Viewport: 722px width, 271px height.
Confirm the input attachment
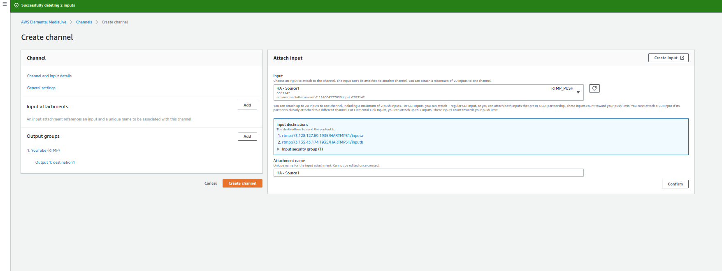[675, 184]
